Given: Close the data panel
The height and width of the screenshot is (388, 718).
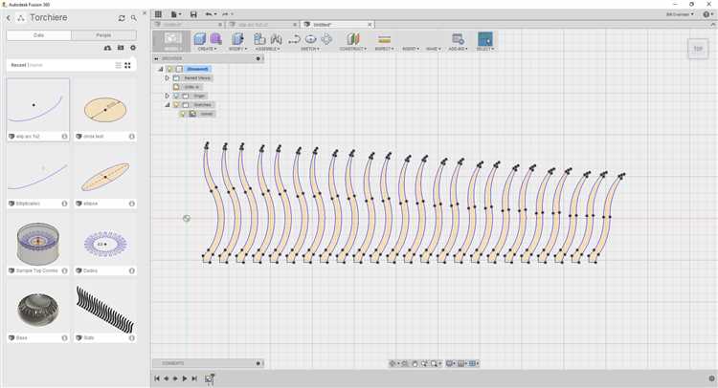Looking at the screenshot, I should tap(145, 13).
